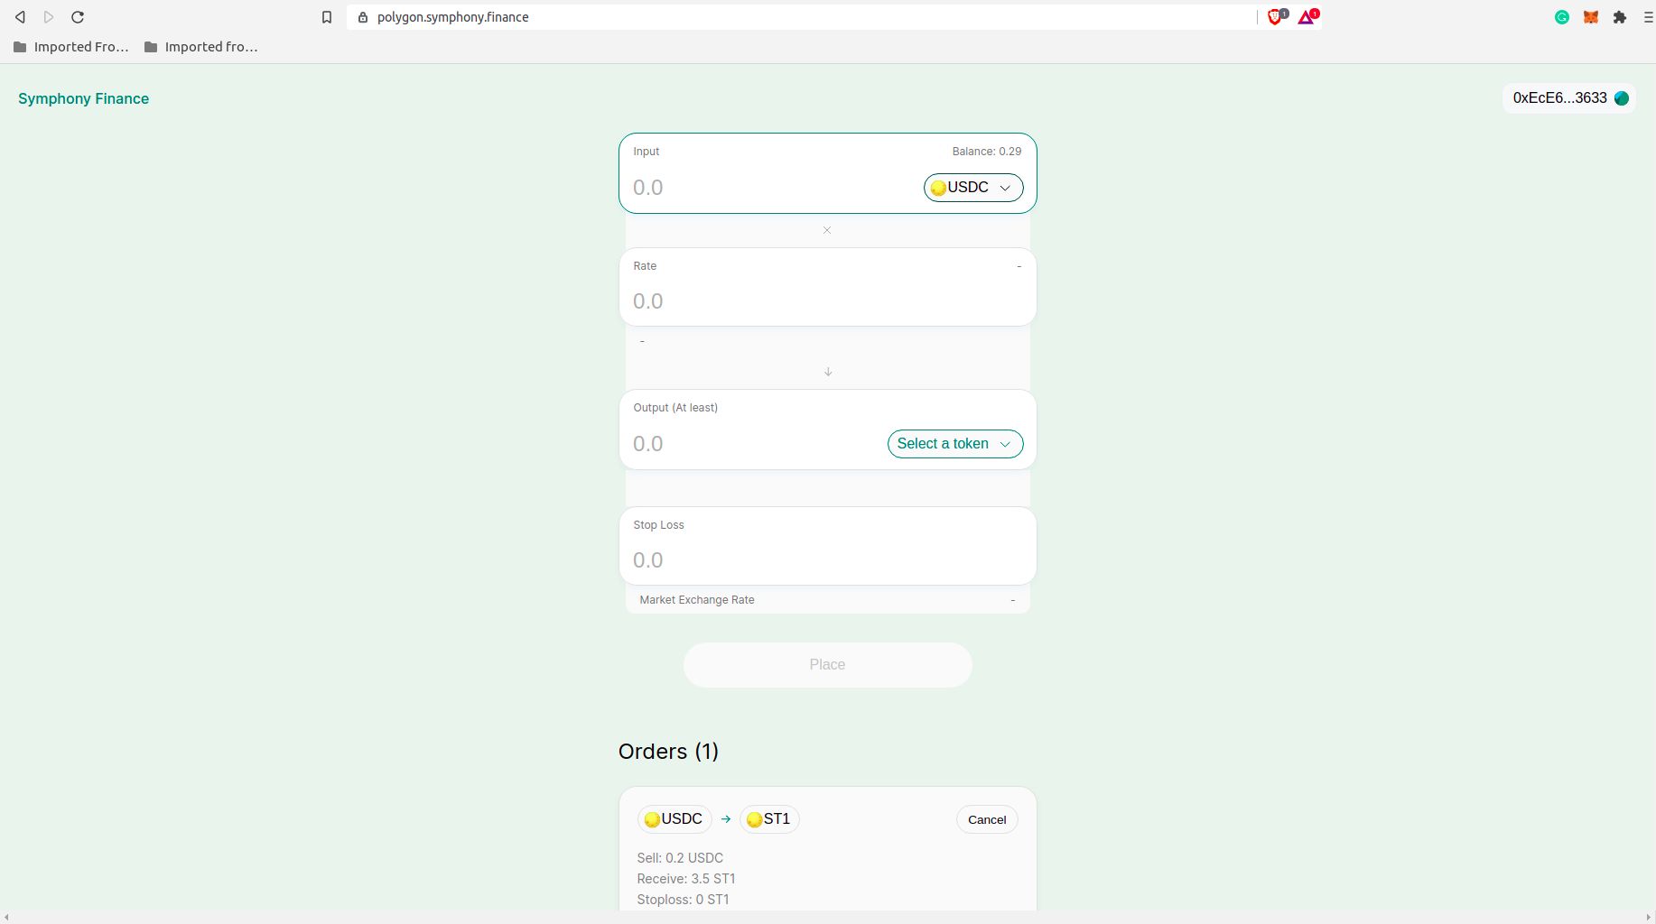Click the Output (At least) label
Screen dimensions: 1656x924
(x=675, y=408)
